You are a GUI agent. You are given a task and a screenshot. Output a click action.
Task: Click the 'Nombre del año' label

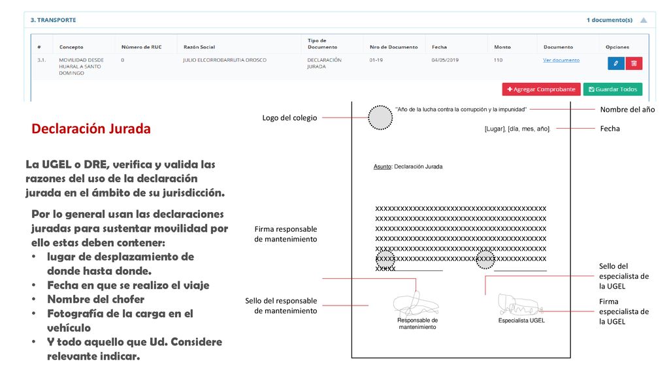tap(627, 110)
